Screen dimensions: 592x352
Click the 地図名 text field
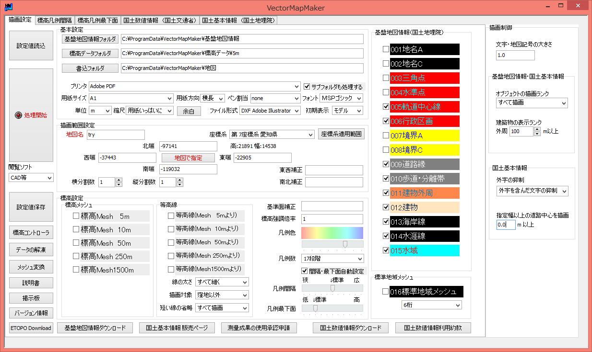click(x=116, y=135)
